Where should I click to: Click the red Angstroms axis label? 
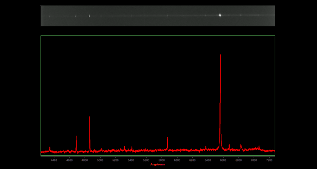point(157,164)
